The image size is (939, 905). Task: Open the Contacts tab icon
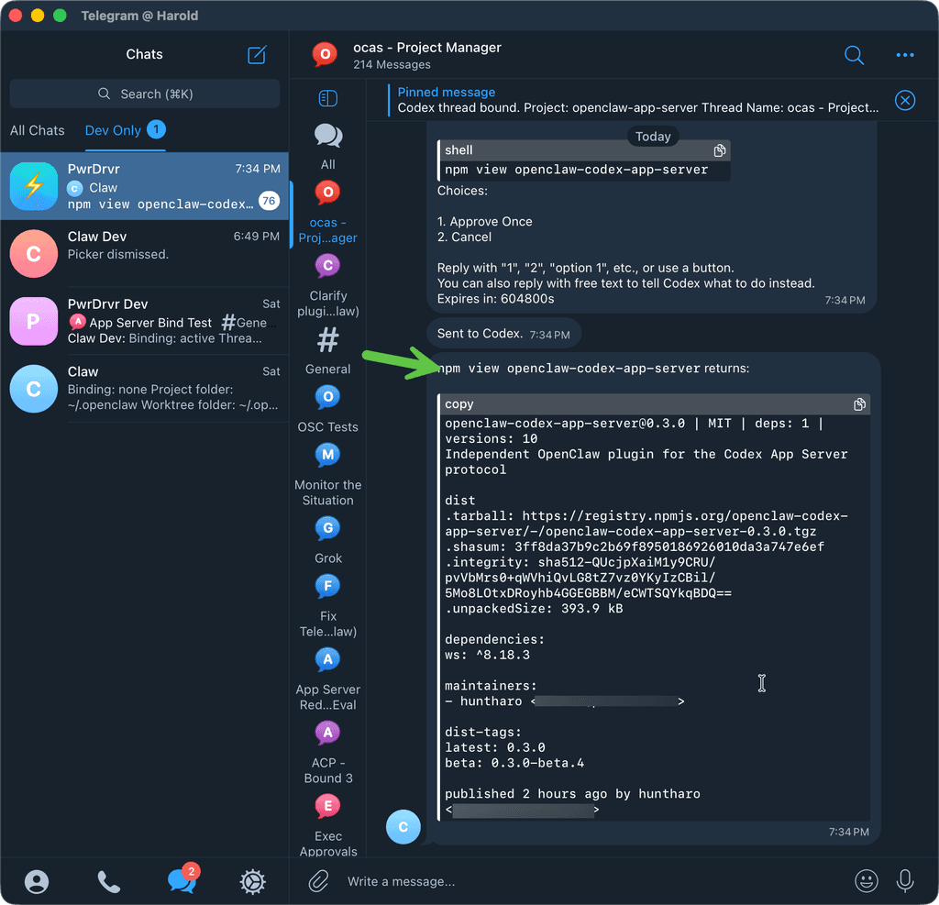[x=37, y=881]
